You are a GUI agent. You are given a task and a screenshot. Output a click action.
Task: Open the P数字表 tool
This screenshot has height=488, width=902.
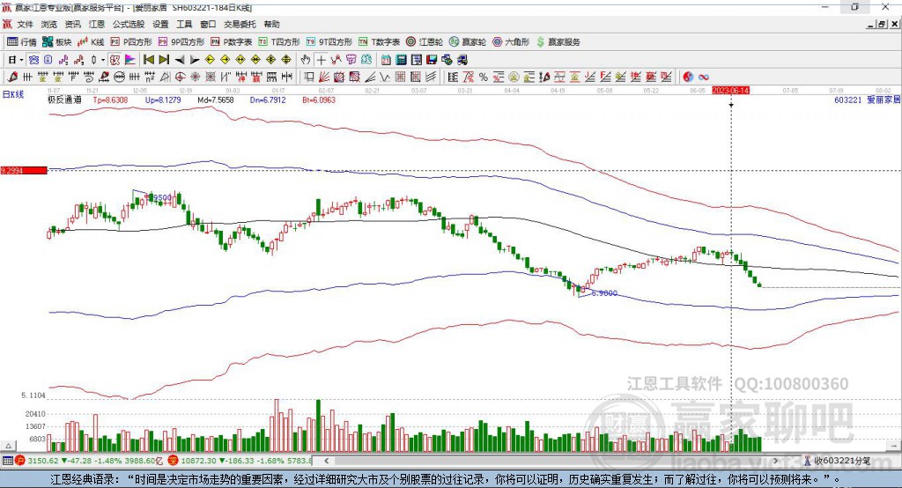[x=232, y=42]
